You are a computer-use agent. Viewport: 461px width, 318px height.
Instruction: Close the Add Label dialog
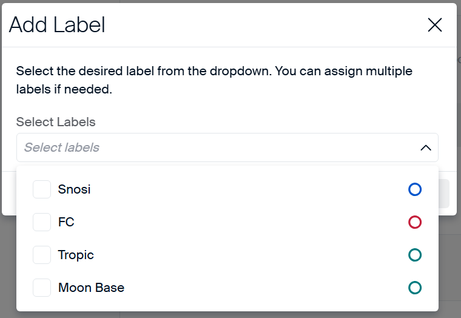[x=435, y=25]
